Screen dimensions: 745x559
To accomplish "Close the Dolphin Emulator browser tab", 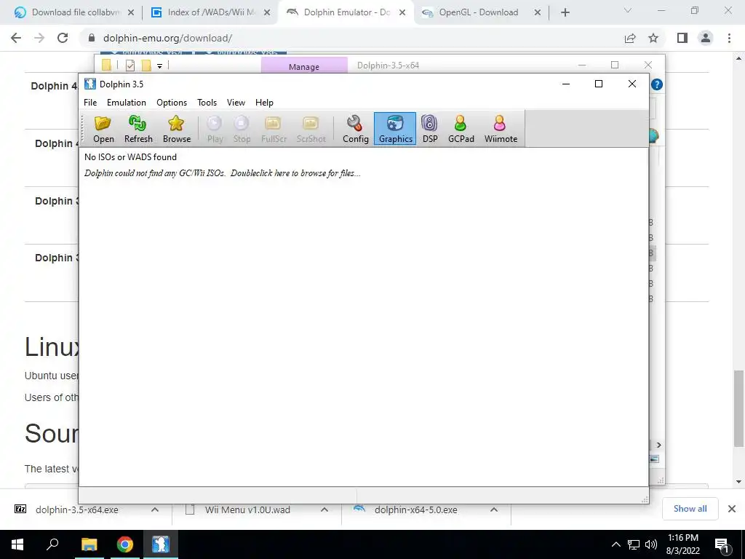I will point(402,13).
